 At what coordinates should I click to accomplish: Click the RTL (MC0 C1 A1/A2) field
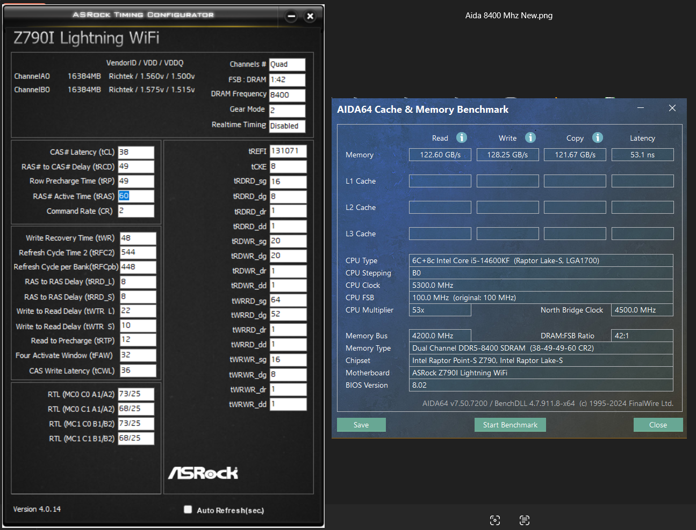[136, 409]
